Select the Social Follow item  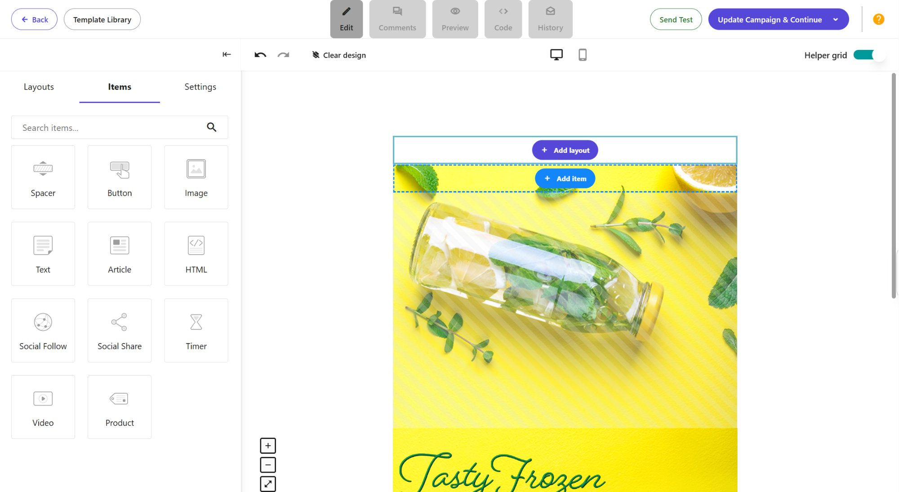coord(43,331)
